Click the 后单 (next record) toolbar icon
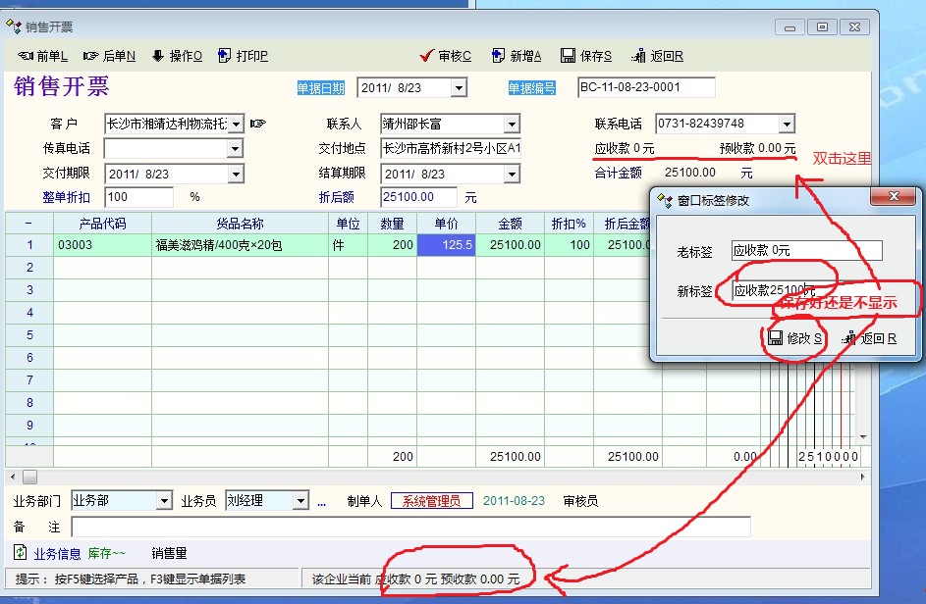Image resolution: width=926 pixels, height=604 pixels. pos(91,56)
